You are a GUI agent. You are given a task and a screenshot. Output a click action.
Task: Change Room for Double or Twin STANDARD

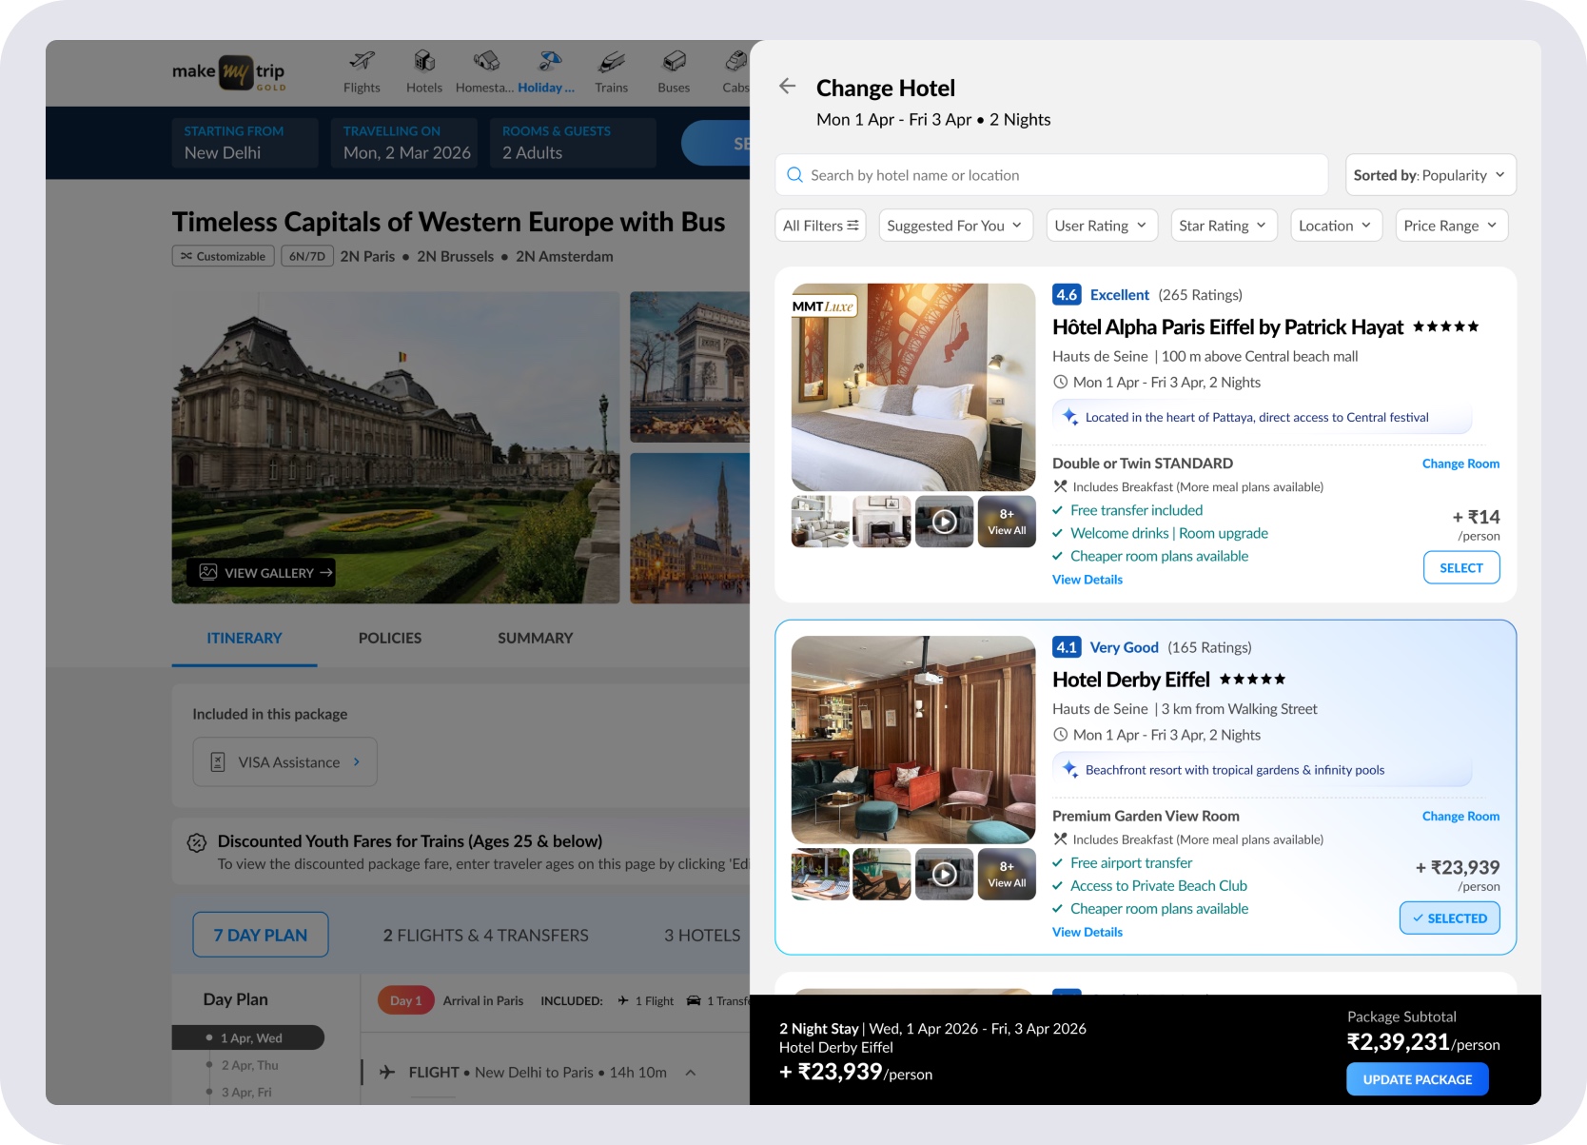[x=1460, y=464]
